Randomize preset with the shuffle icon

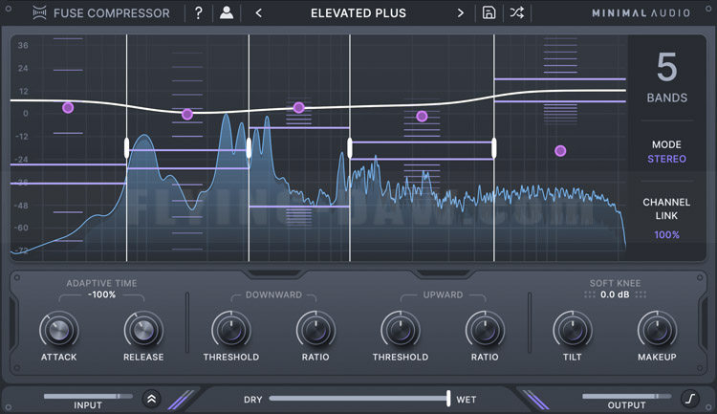(517, 12)
